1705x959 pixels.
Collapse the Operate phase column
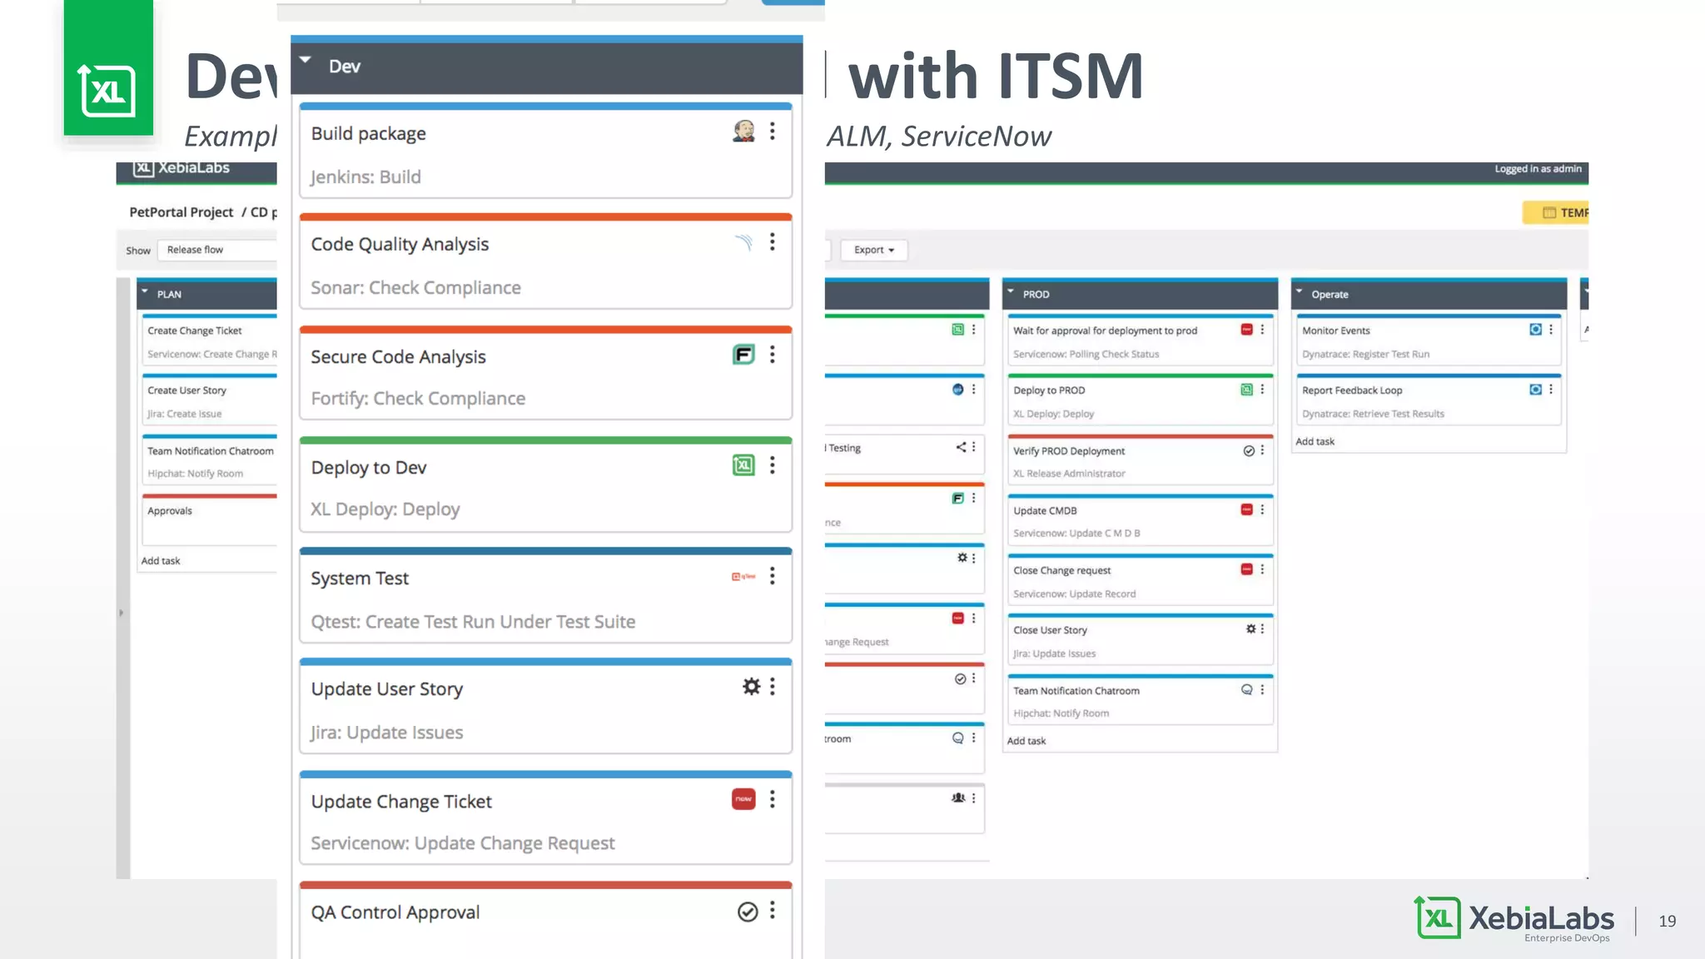1300,291
